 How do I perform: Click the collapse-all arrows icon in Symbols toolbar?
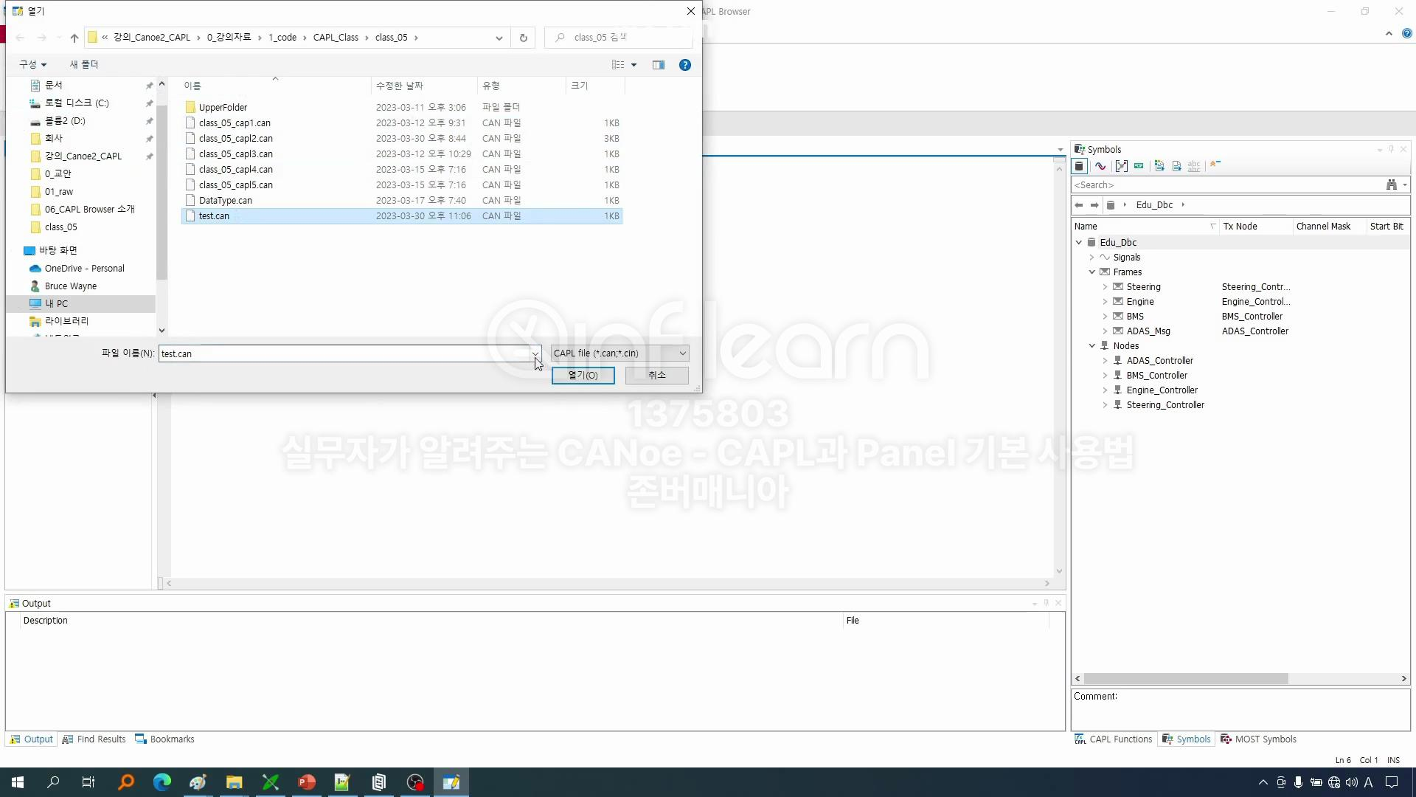1215,165
